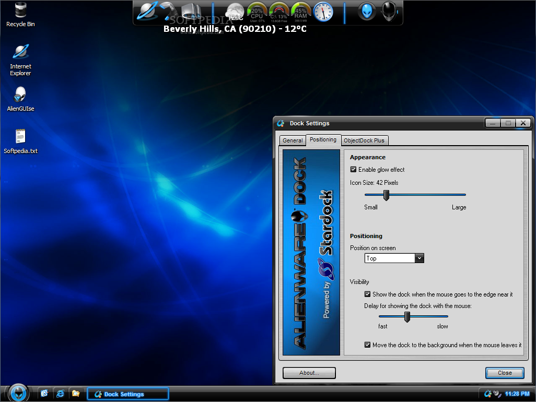The width and height of the screenshot is (536, 402).
Task: Open the alien head Start button
Action: (18, 393)
